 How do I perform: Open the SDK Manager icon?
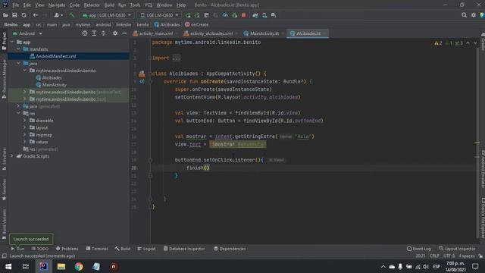click(x=274, y=15)
